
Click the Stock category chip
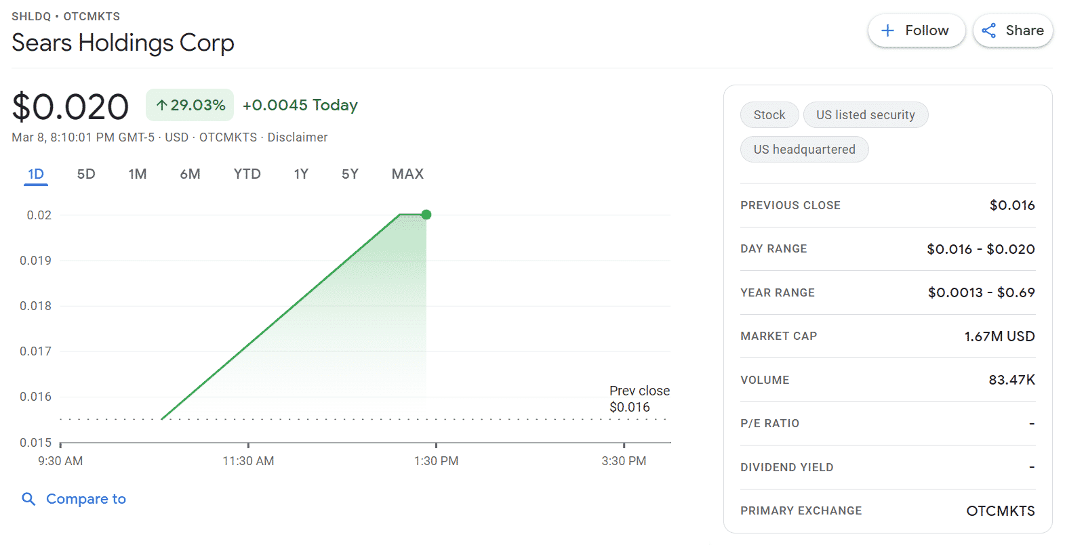[x=769, y=115]
